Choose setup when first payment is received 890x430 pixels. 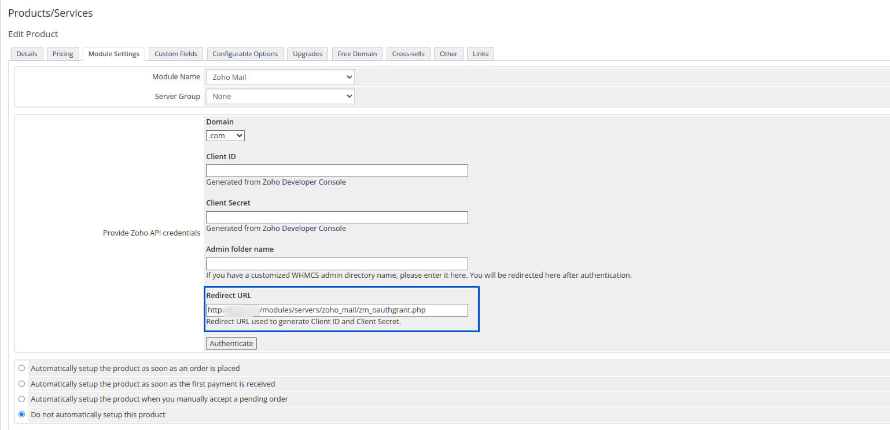coord(21,383)
